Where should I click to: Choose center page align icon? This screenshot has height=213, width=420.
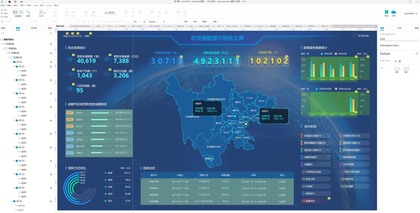click(x=400, y=61)
